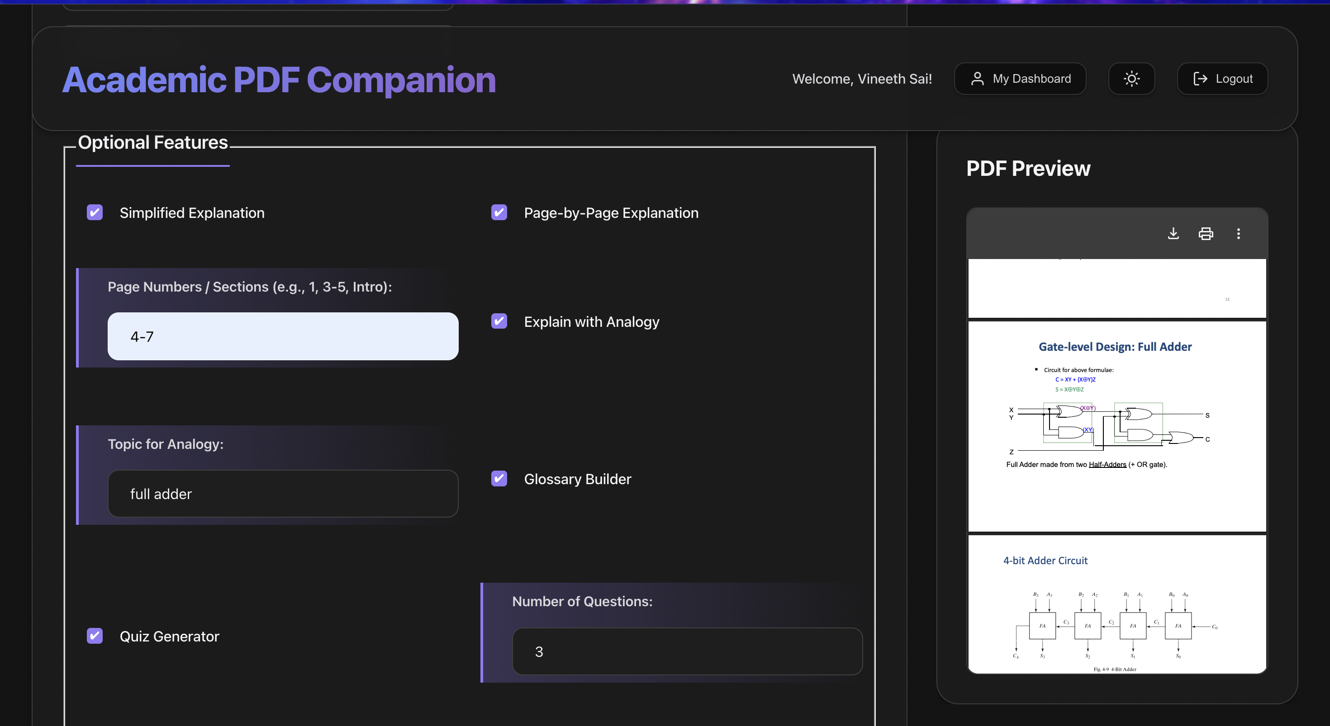
Task: Click the Number of Questions field
Action: (x=687, y=652)
